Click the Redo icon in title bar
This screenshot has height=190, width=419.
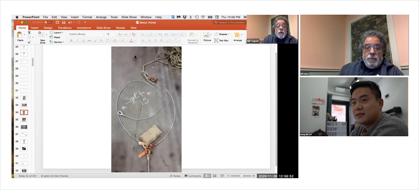point(79,22)
